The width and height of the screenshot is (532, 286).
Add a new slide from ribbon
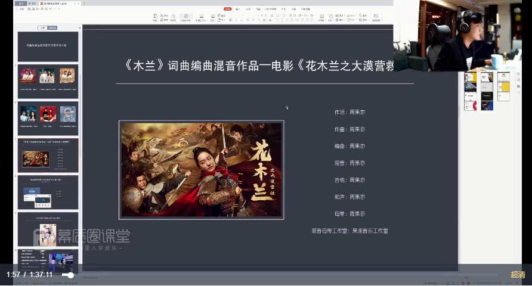click(x=202, y=16)
